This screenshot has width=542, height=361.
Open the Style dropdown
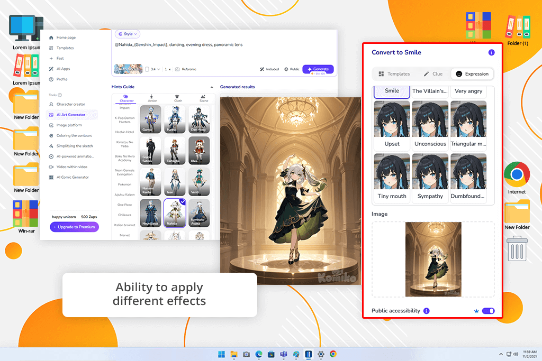coord(128,34)
